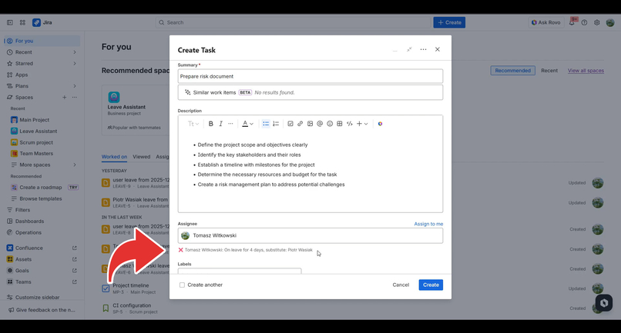Insert a code snippet in description

pyautogui.click(x=349, y=124)
